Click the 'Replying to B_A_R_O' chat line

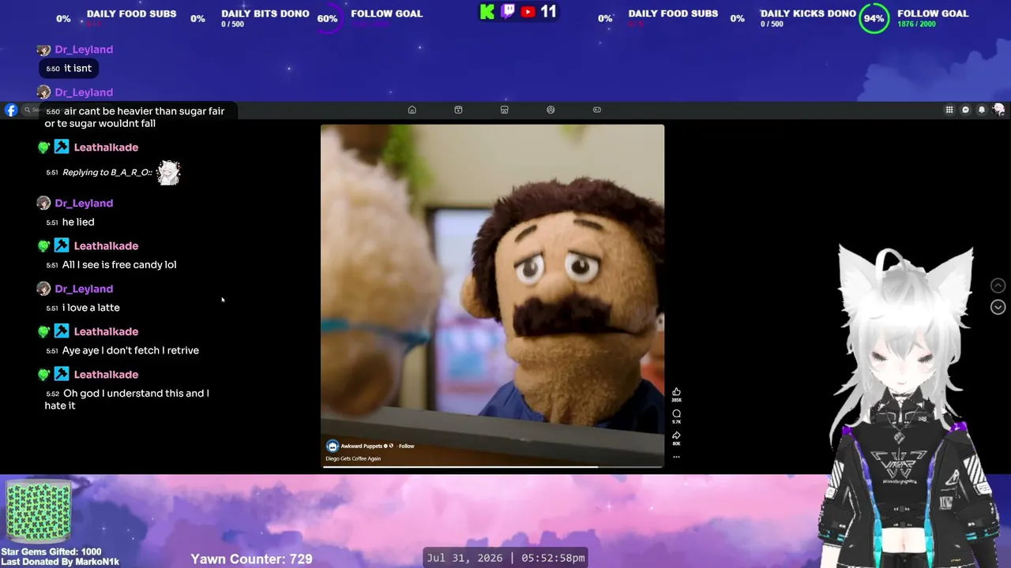click(107, 172)
